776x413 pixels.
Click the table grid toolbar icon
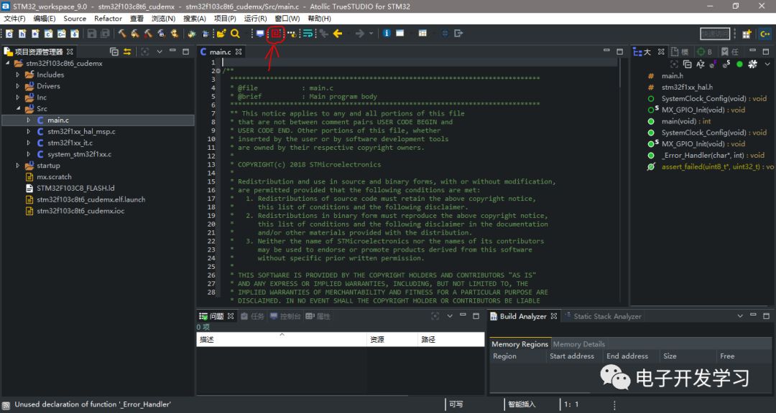tap(422, 34)
